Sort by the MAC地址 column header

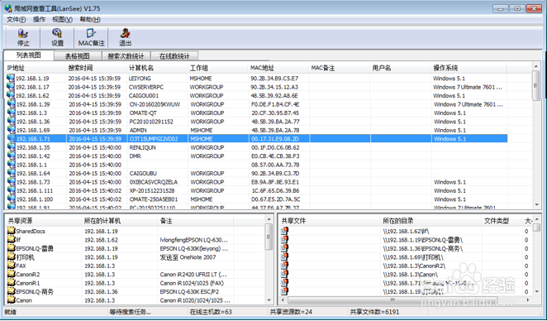click(278, 68)
